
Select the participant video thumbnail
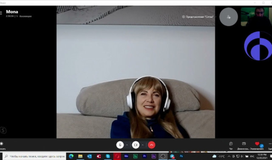pyautogui.click(x=256, y=17)
